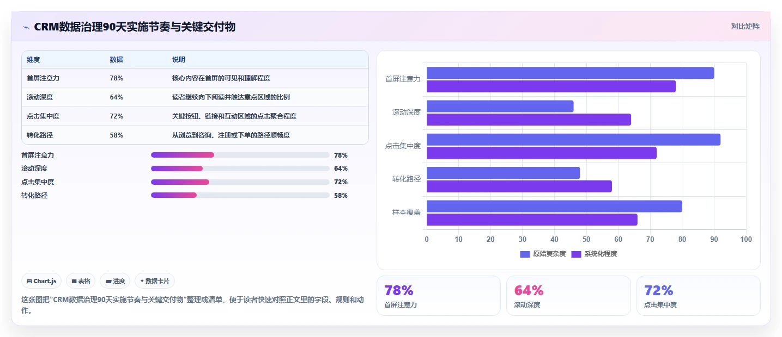This screenshot has width=782, height=337.
Task: Click the 78% 首屏注意力 stat card
Action: click(439, 296)
